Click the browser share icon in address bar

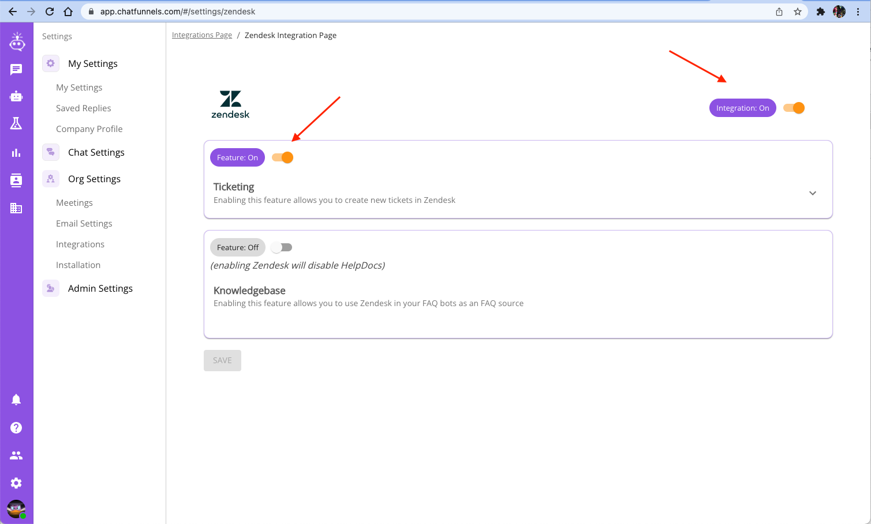(779, 12)
